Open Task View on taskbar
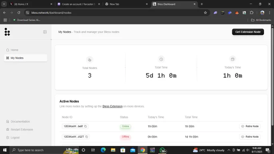Viewport: 274px width, 154px height. (93, 150)
